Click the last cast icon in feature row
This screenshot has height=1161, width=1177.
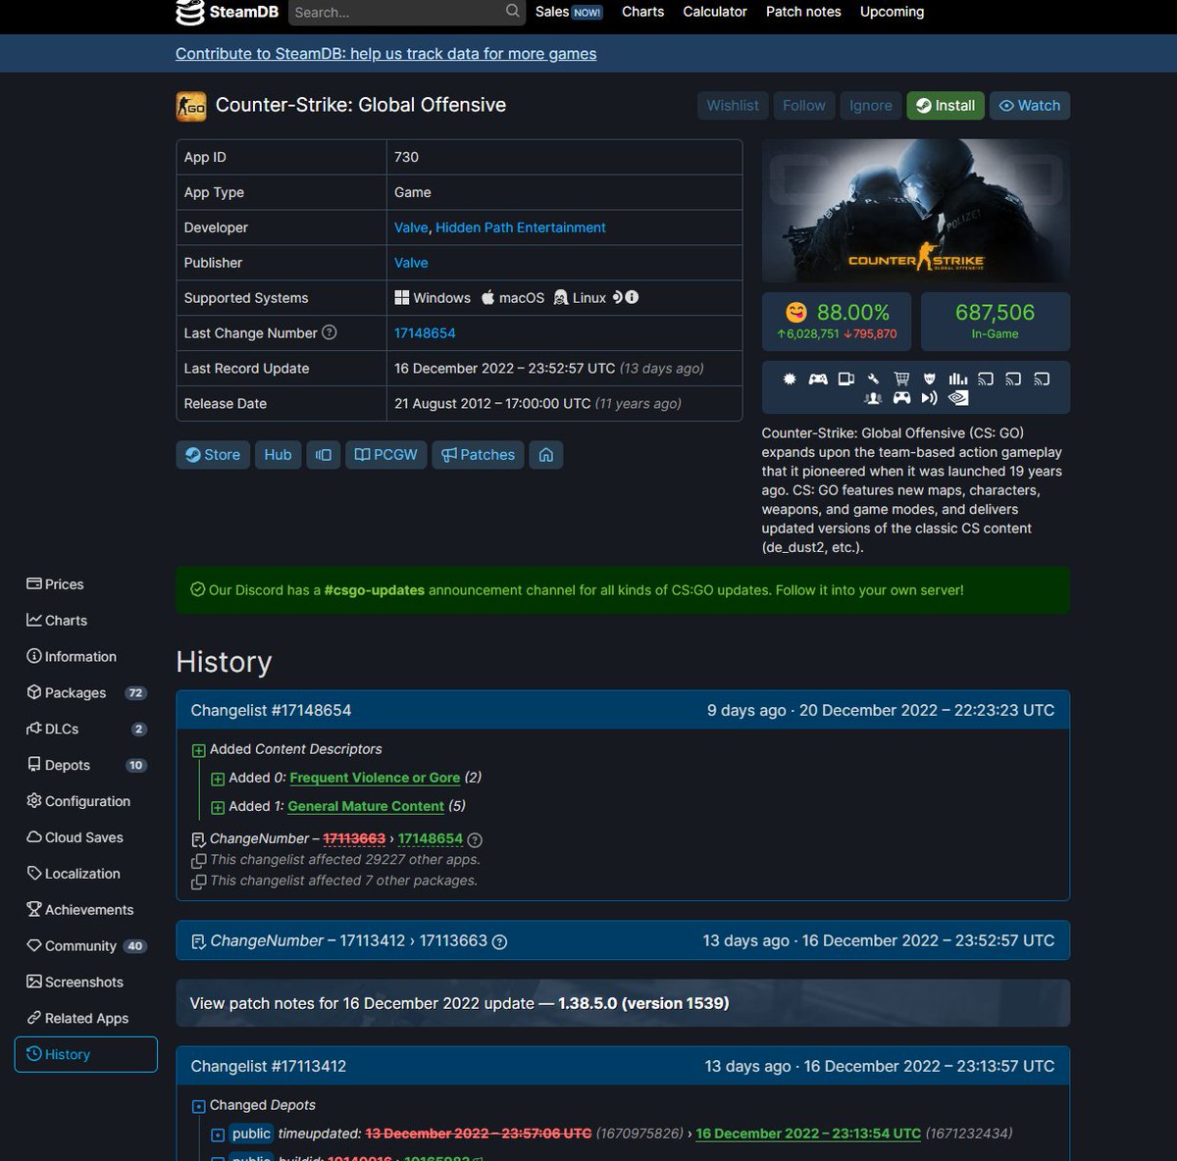1043,379
